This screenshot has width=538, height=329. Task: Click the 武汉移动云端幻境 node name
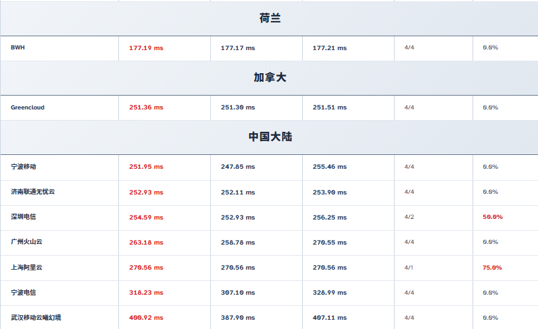[x=36, y=318]
